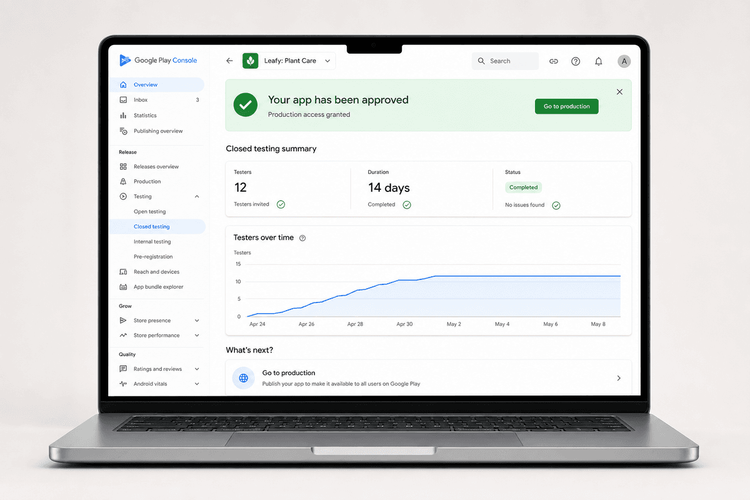Expand the Ratings and reviews chevron

(197, 369)
